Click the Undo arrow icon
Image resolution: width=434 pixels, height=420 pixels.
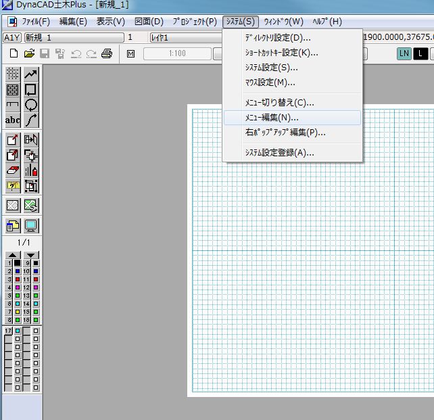click(x=76, y=53)
